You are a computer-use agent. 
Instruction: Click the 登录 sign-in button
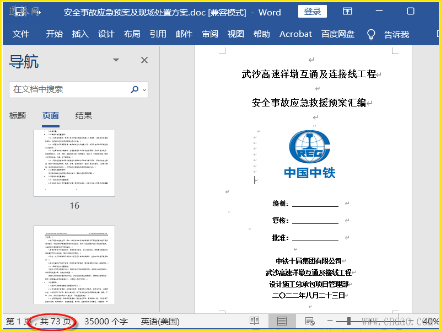[x=313, y=12]
